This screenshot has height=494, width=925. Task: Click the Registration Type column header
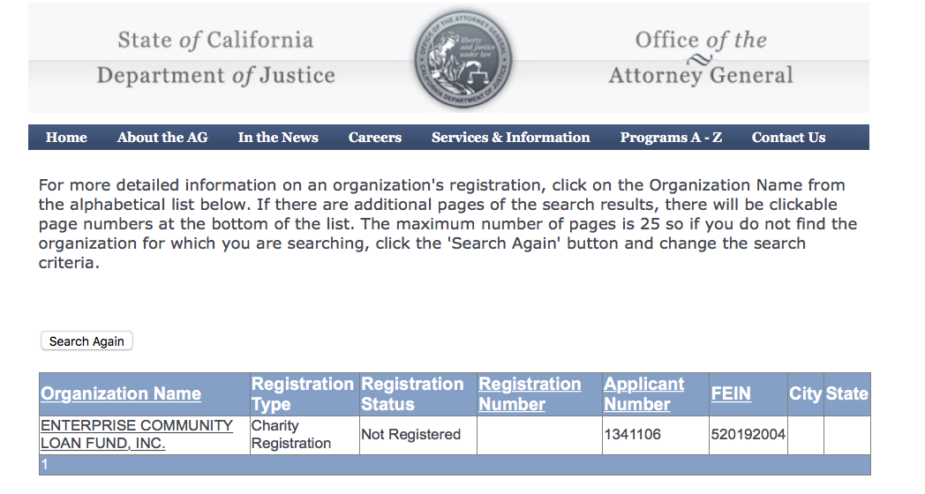point(302,394)
